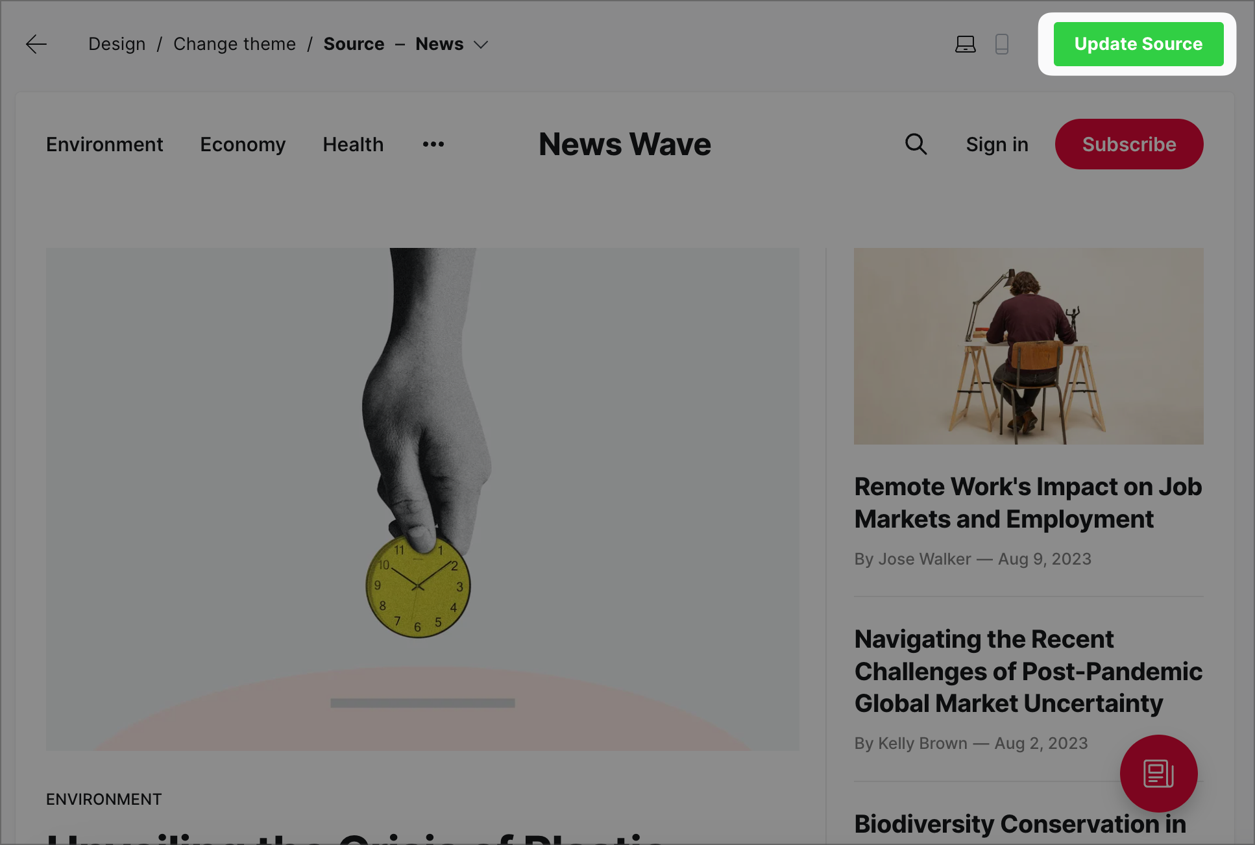Open the Navigating Post-Pandemic Challenges article headline
Screen dimensions: 1255x845
(1028, 671)
